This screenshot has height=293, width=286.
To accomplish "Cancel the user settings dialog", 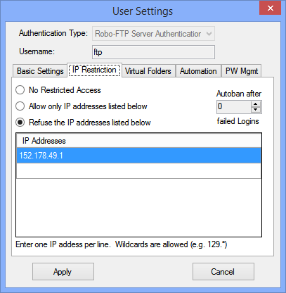I will tap(223, 272).
